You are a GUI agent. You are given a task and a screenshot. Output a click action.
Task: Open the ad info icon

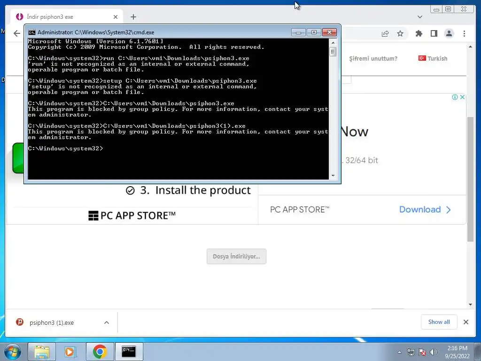pyautogui.click(x=455, y=97)
